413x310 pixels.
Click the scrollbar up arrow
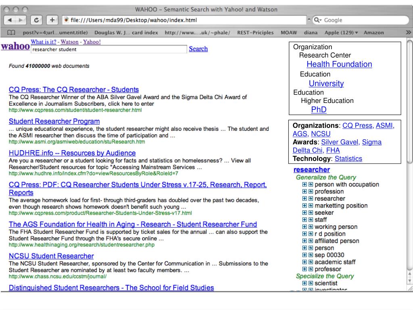point(410,274)
